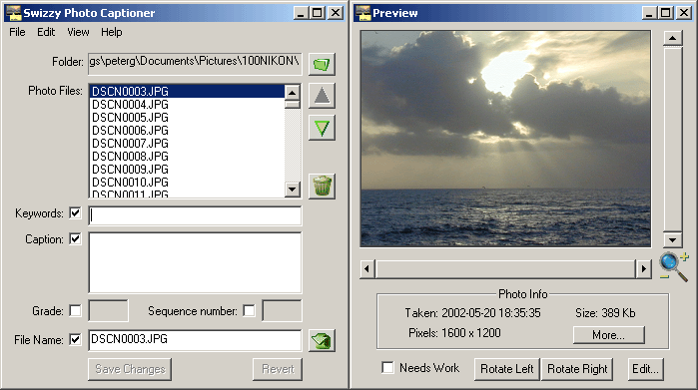698x390 pixels.
Task: Click the Size: 389 Kb text
Action: pos(605,313)
